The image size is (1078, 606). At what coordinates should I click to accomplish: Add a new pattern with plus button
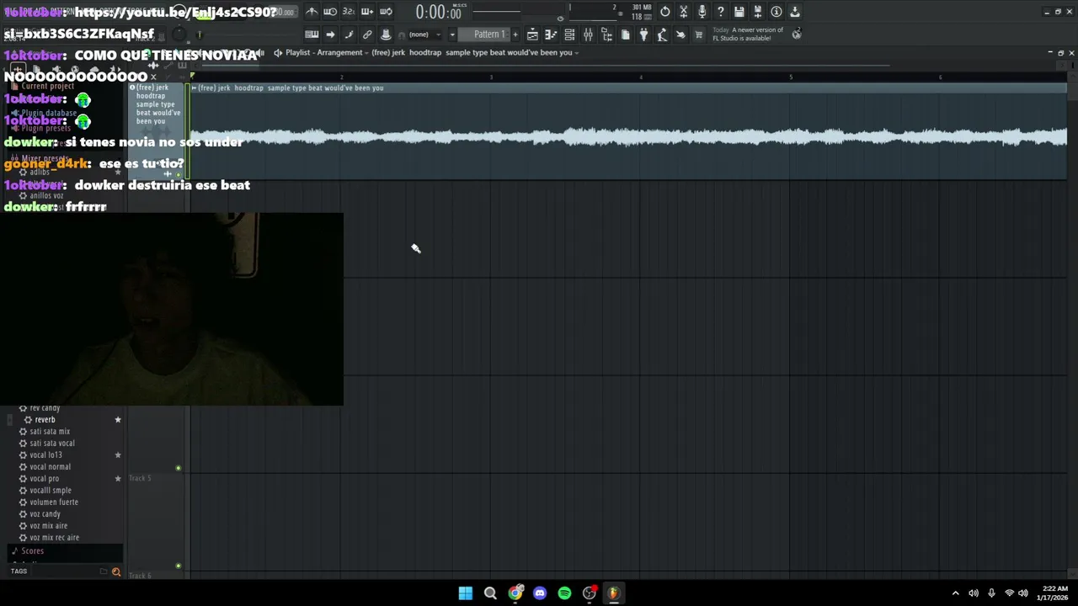point(515,35)
